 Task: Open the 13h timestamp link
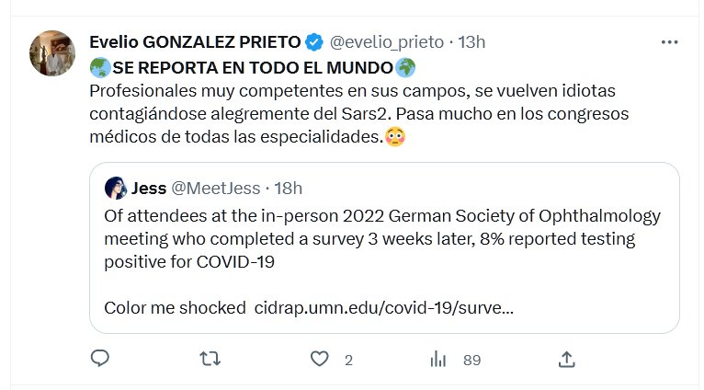[471, 42]
